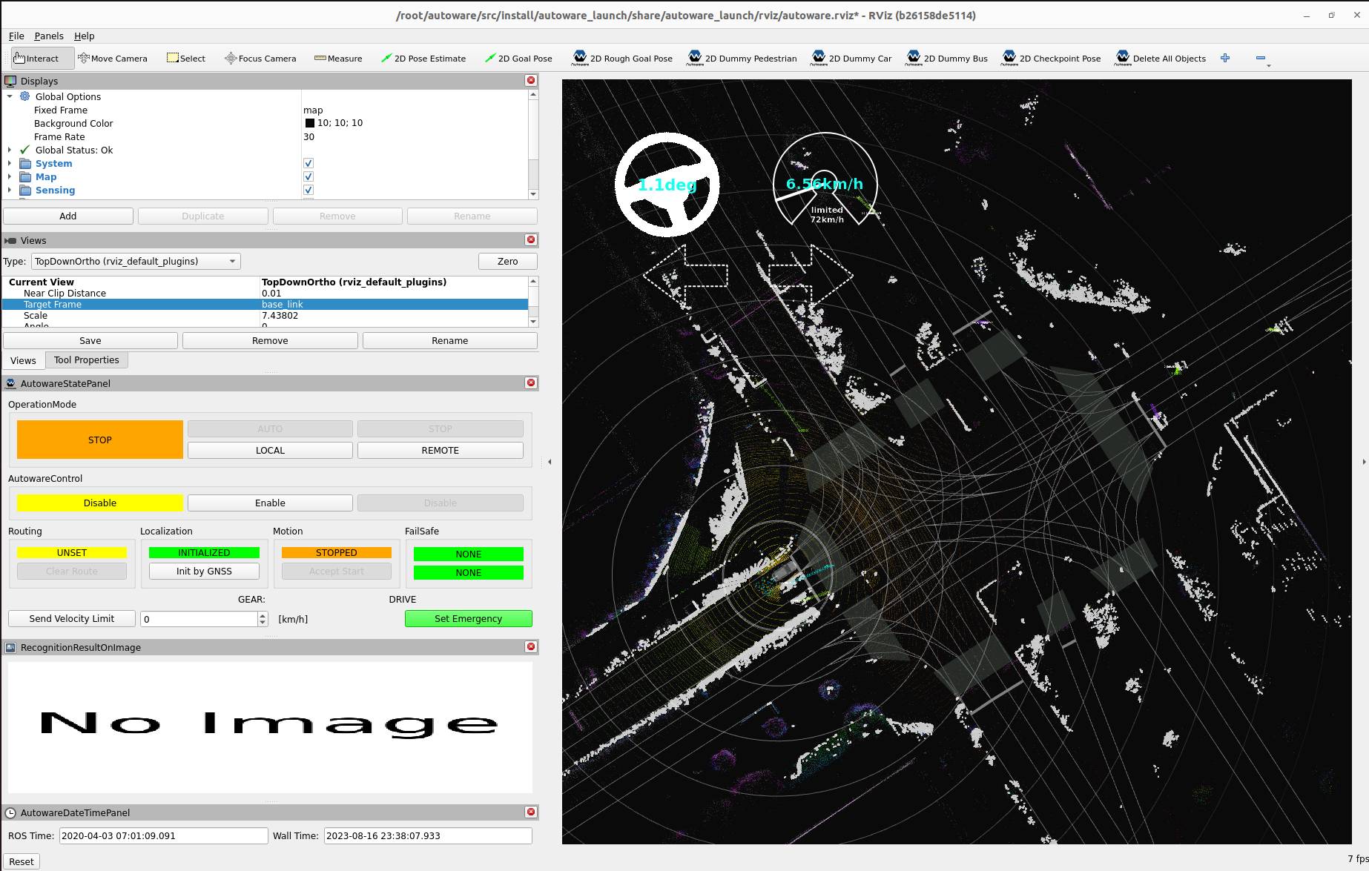Screen dimensions: 1369x871
Task: Activate the 2D Pose Estimate tool
Action: pos(423,59)
